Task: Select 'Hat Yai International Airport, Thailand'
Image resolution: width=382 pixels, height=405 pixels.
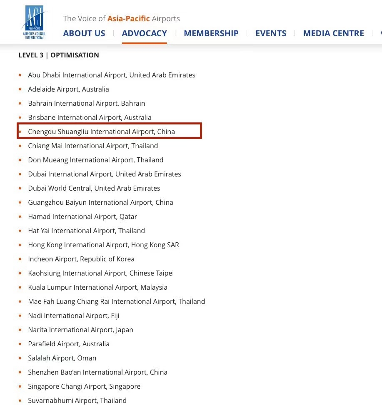Action: pos(86,231)
